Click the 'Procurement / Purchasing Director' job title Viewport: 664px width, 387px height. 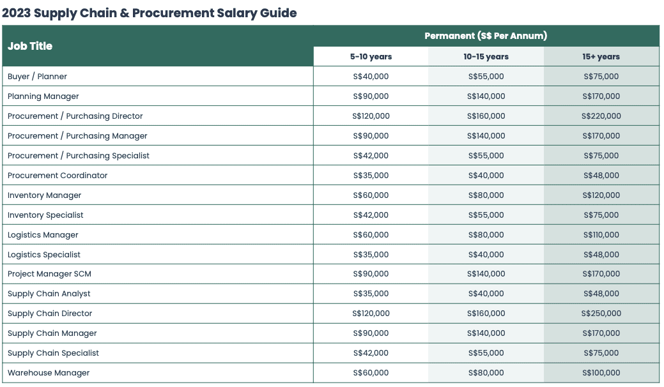point(75,116)
